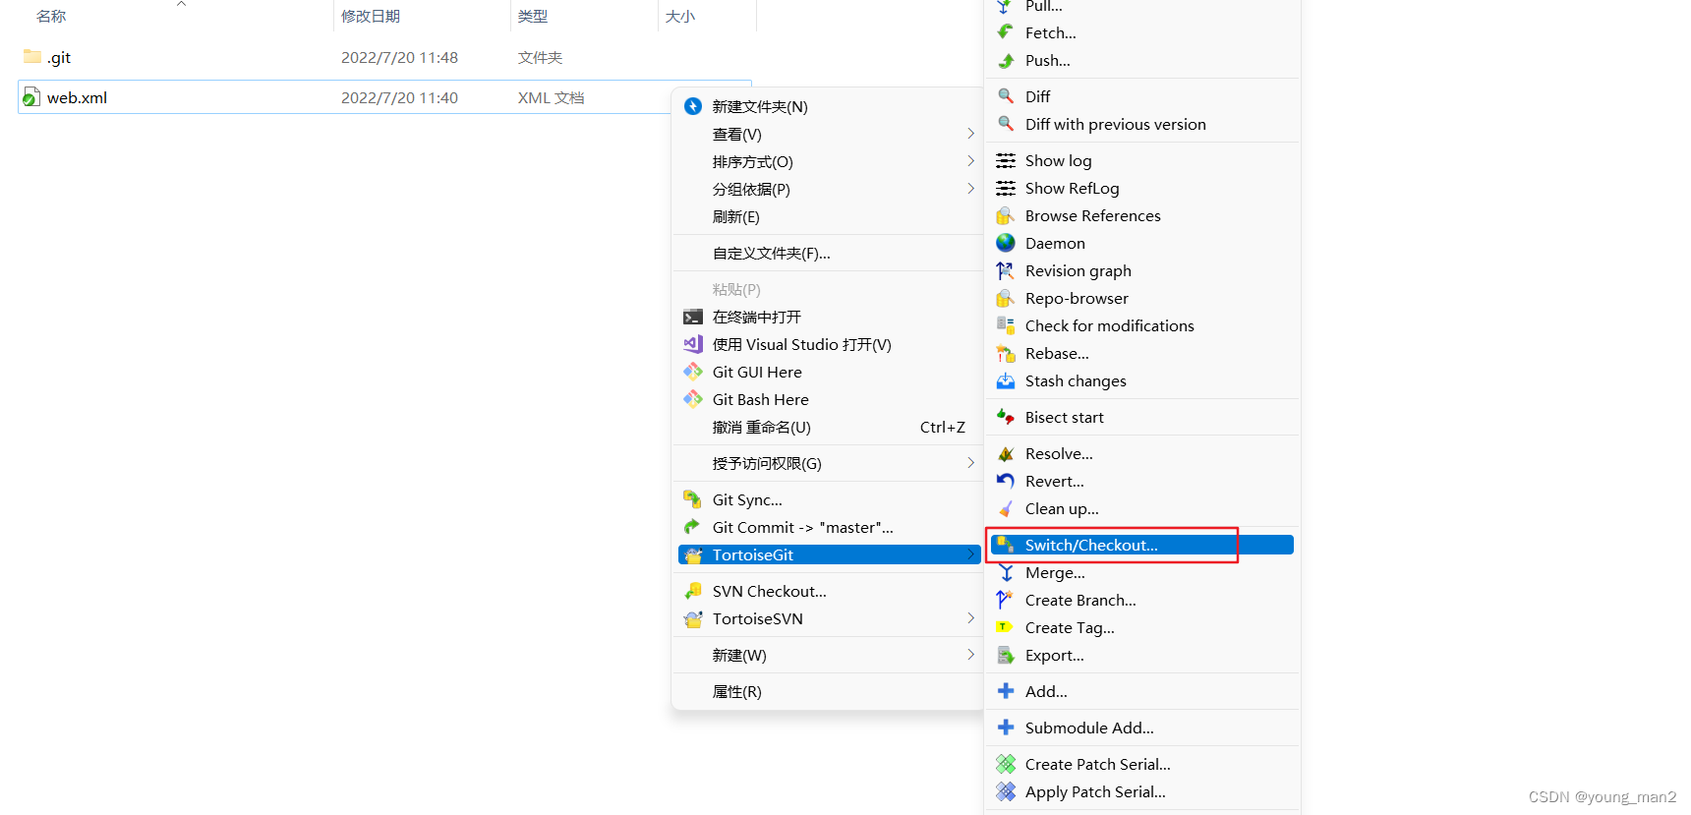Select Switch/Checkout... in TortoiseGit menu
1691x815 pixels.
1142,545
